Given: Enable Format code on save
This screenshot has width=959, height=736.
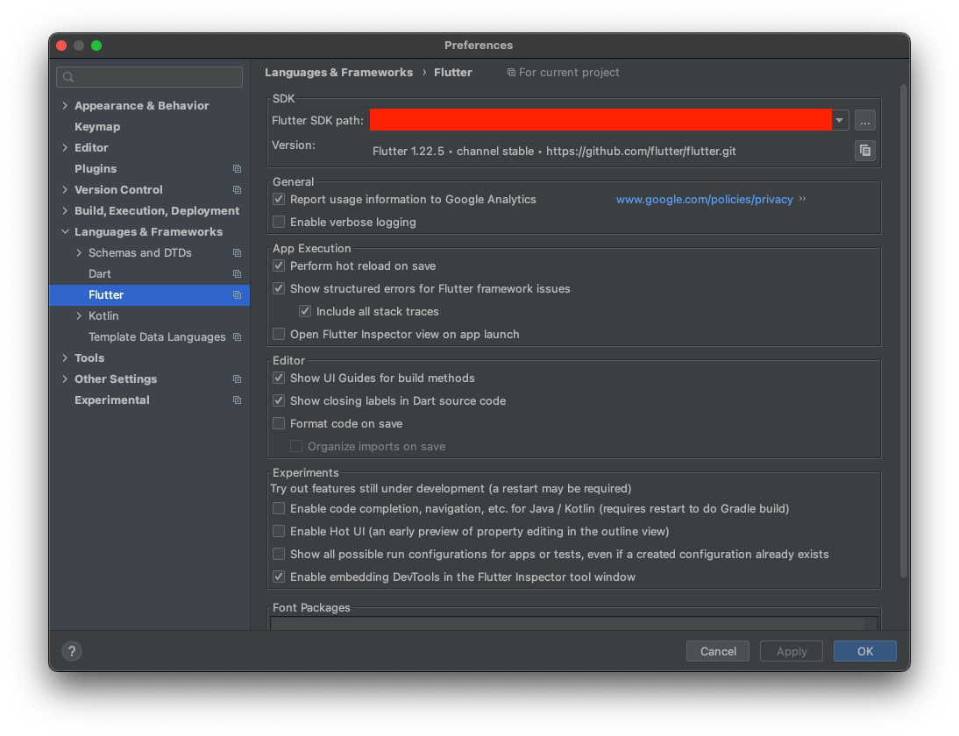Looking at the screenshot, I should (278, 423).
